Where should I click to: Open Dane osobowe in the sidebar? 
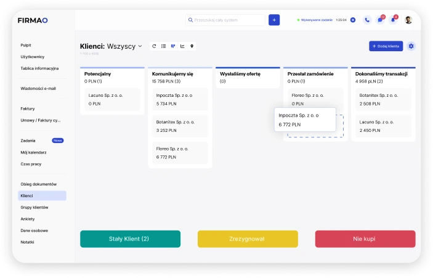point(34,231)
